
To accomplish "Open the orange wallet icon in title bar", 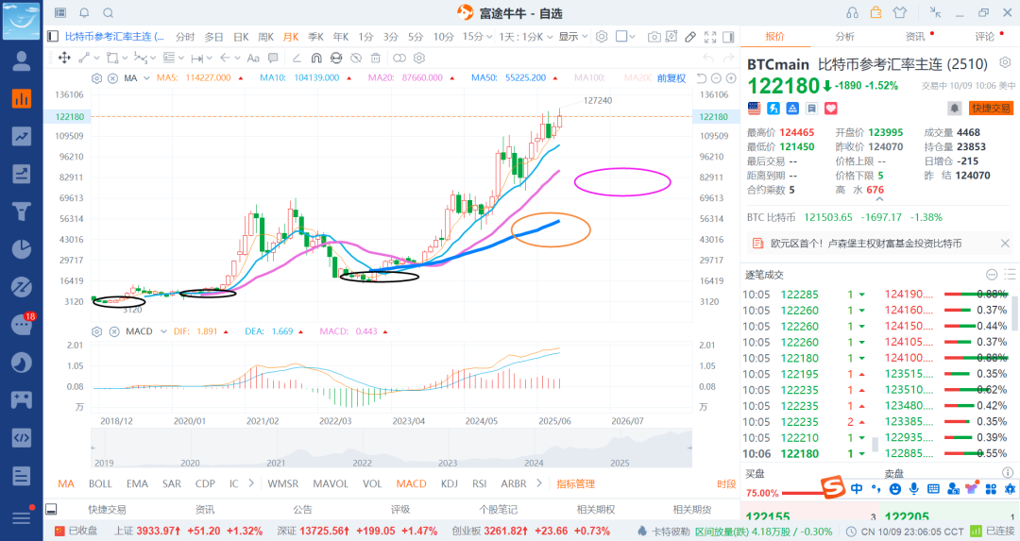I will point(876,12).
